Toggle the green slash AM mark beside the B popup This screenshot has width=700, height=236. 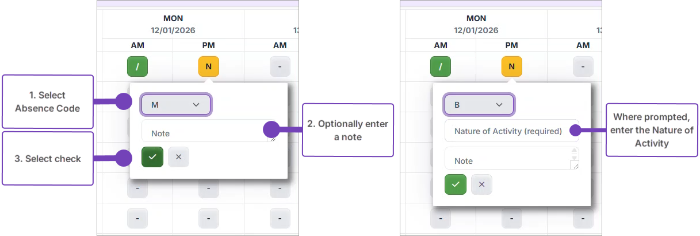(441, 67)
